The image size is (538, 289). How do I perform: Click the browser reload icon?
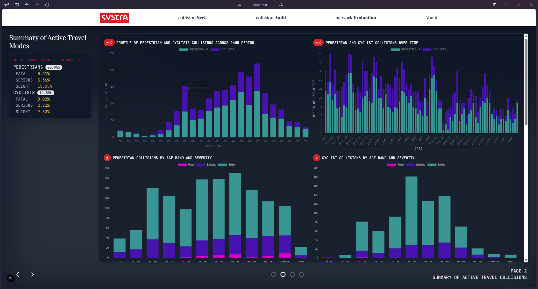tap(47, 5)
